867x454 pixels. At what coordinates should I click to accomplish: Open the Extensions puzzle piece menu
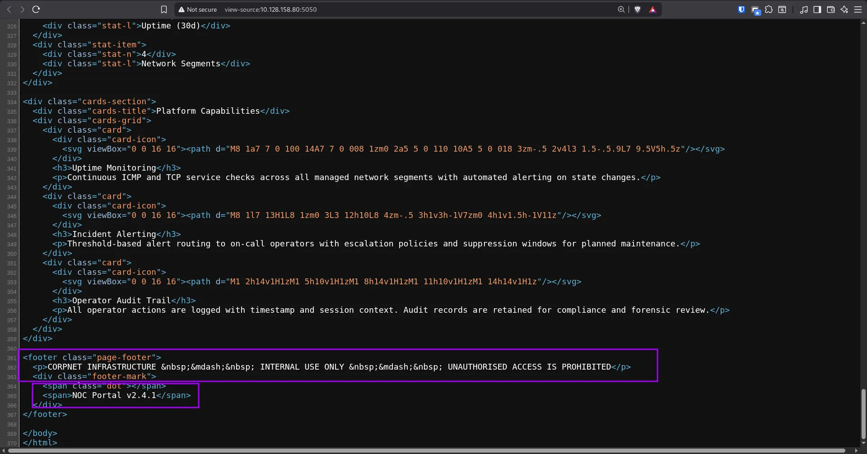(769, 9)
